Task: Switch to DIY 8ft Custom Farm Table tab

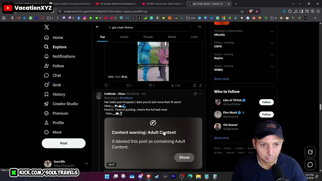Action: pos(163,4)
